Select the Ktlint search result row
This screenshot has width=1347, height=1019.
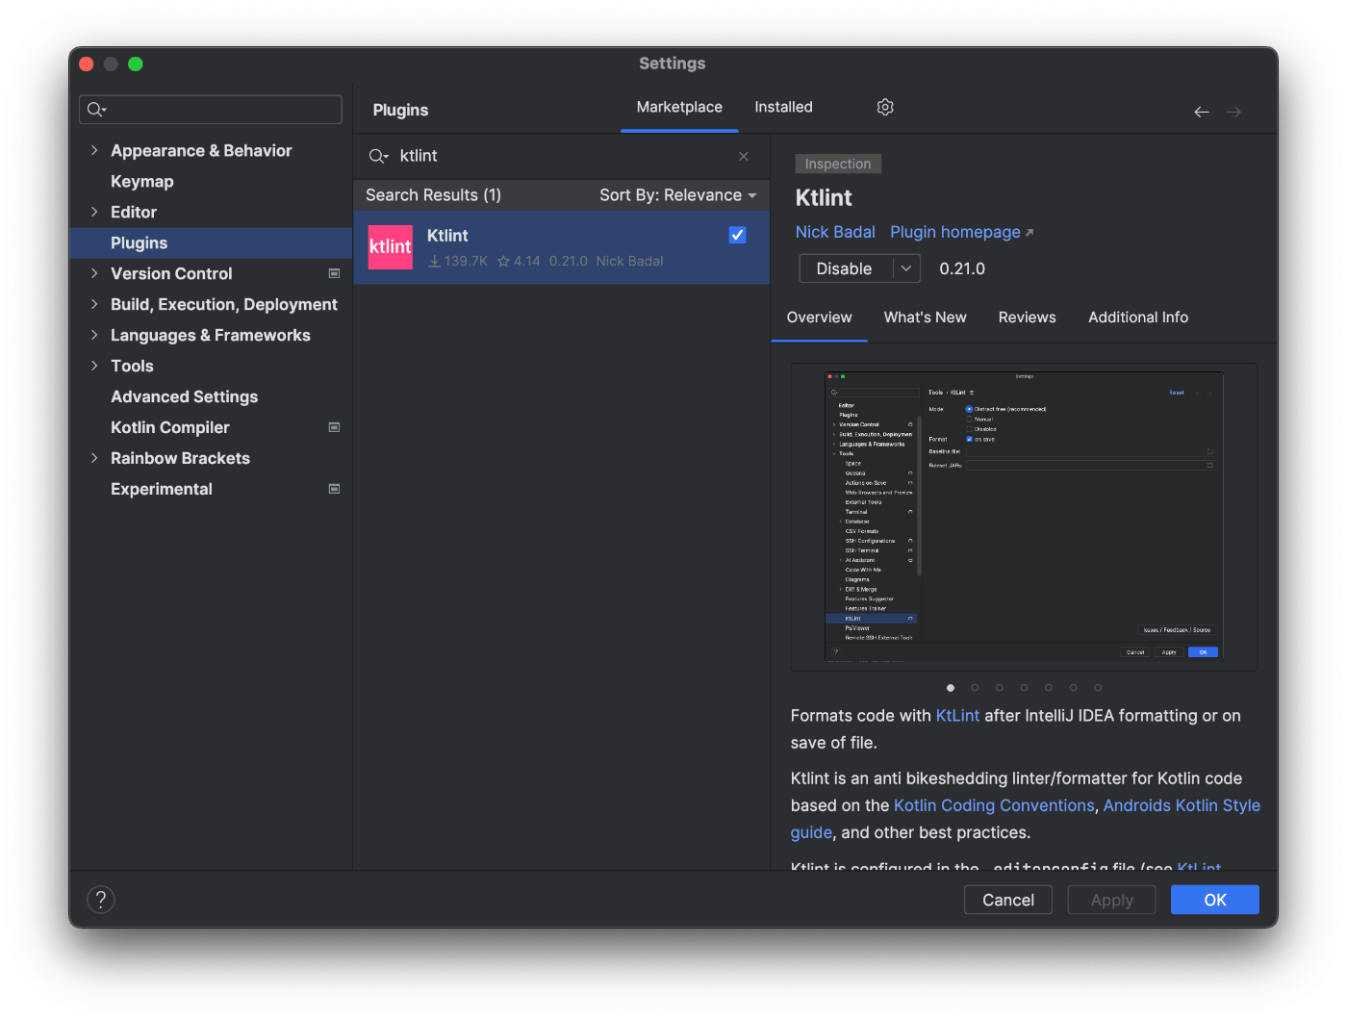pyautogui.click(x=562, y=247)
